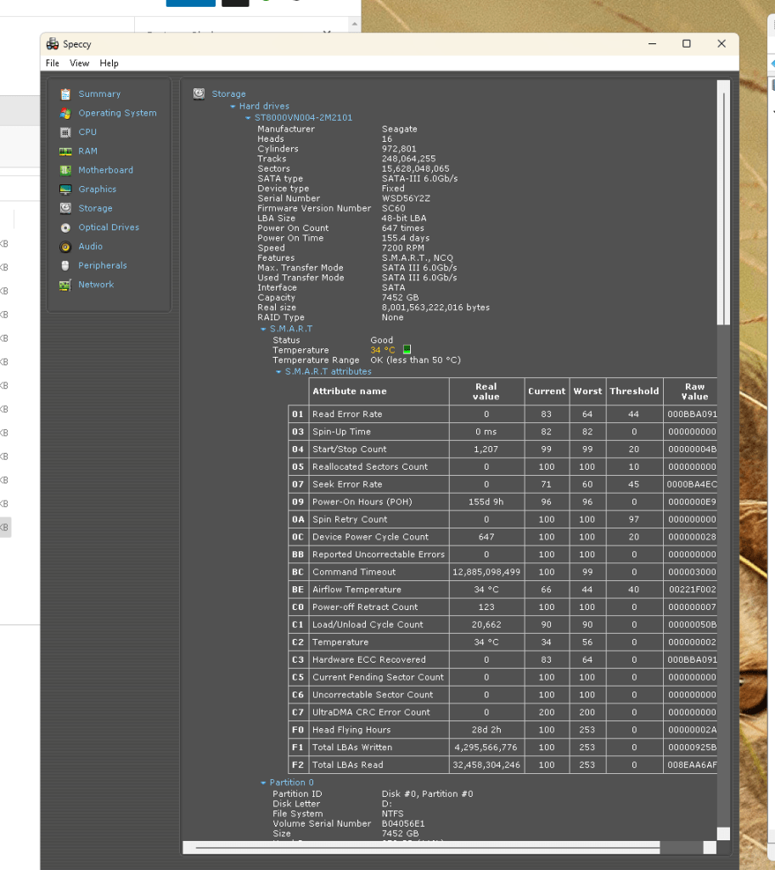Open the Summary section icon
The width and height of the screenshot is (775, 870).
click(65, 94)
